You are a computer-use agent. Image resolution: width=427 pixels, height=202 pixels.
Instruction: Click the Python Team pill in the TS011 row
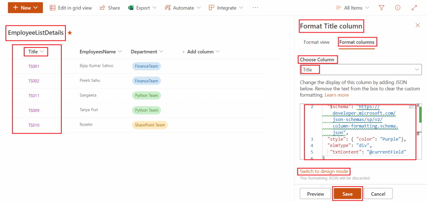146,96
